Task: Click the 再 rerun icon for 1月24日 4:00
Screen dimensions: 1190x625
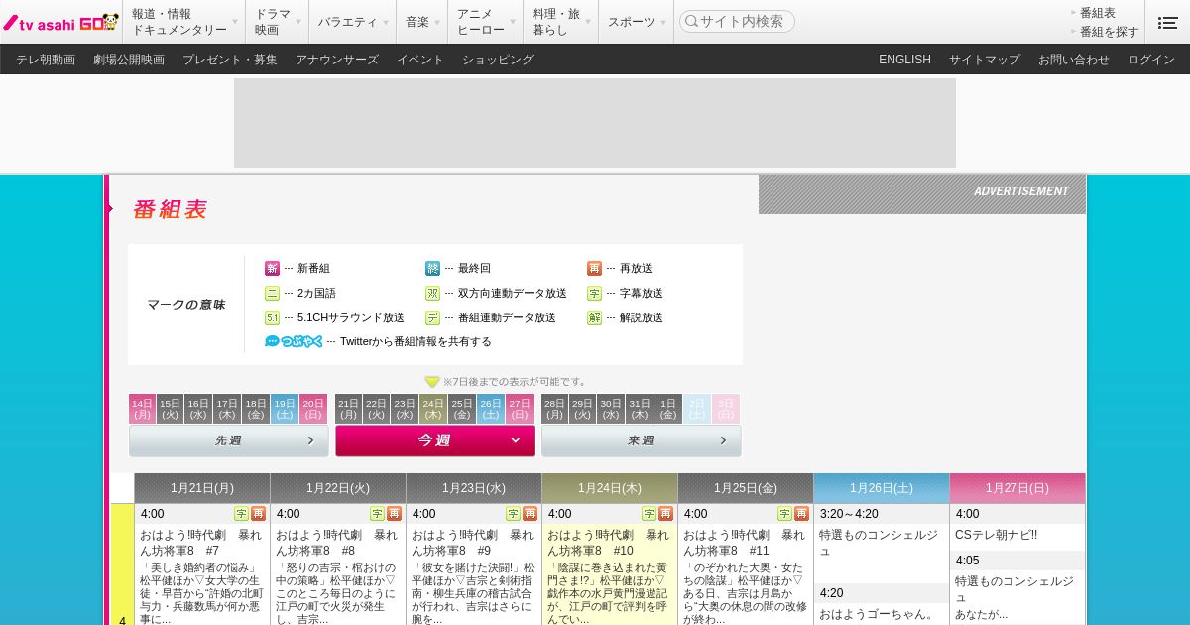Action: tap(665, 514)
